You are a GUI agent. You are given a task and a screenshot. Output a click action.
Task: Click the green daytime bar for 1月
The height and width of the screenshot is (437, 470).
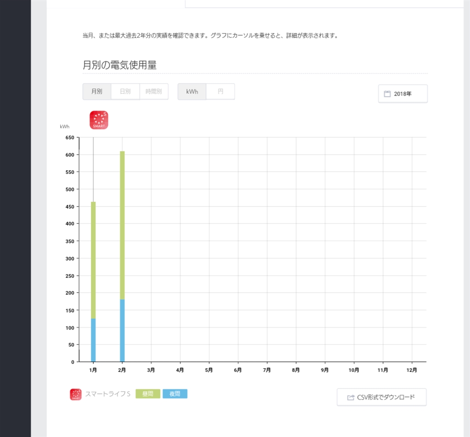coord(93,260)
